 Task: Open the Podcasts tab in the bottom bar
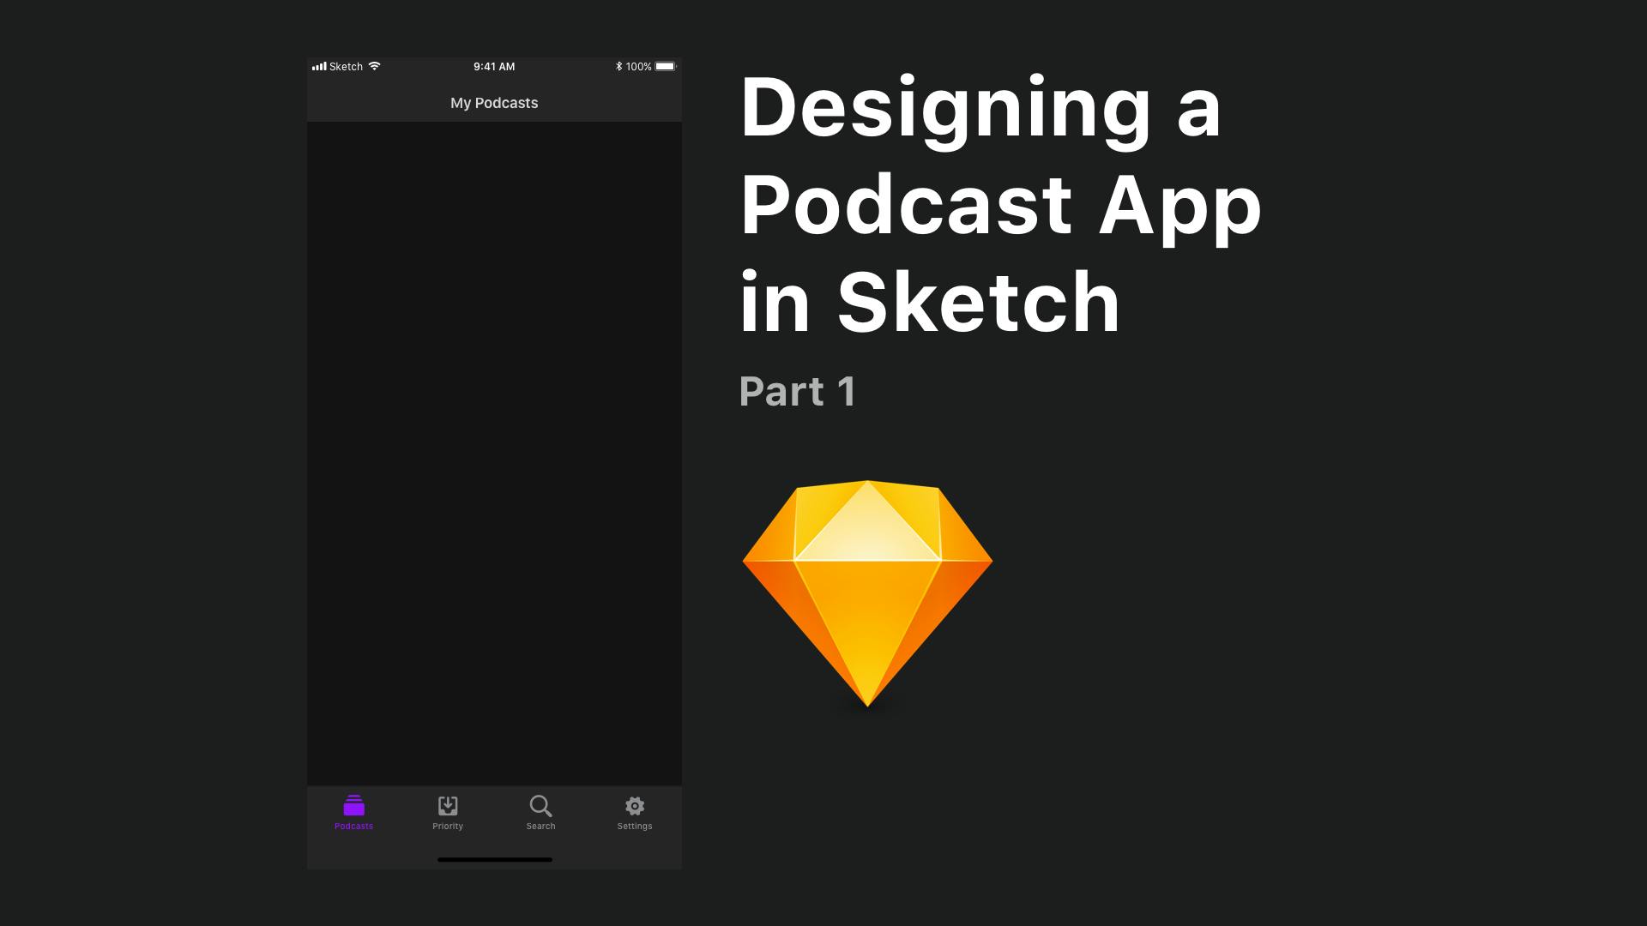coord(353,813)
